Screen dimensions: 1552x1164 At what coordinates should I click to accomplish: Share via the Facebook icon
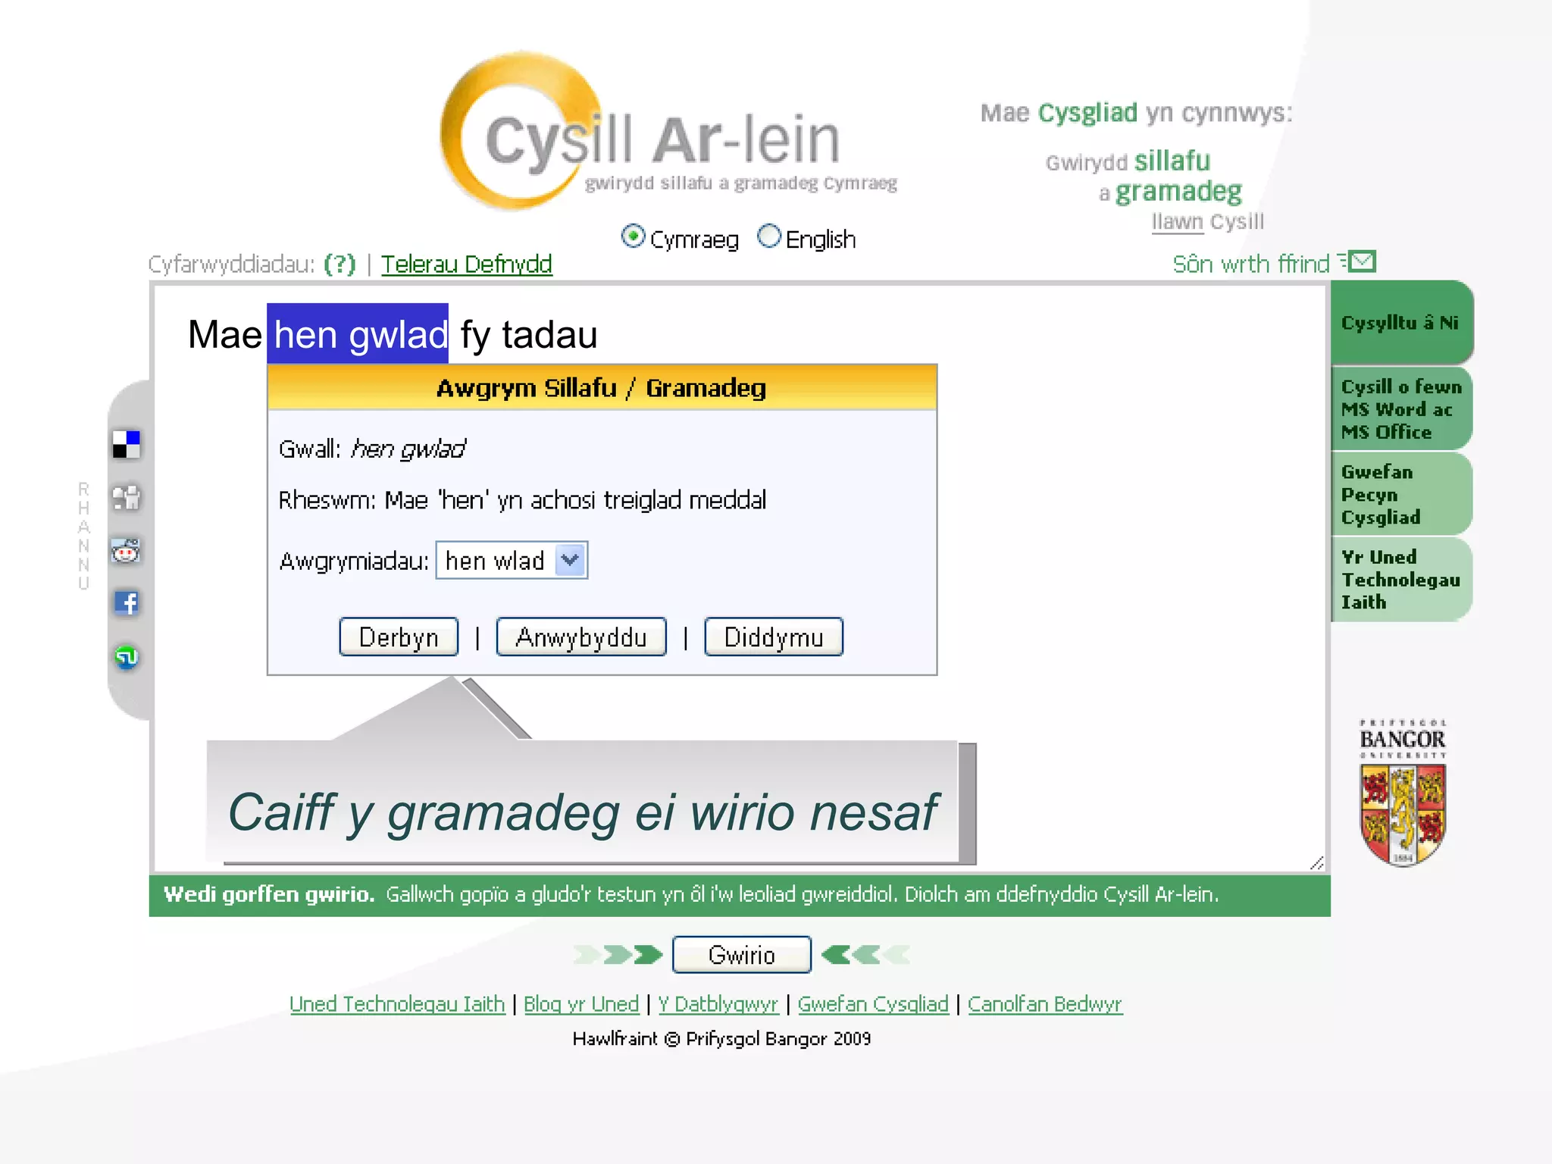[x=127, y=603]
